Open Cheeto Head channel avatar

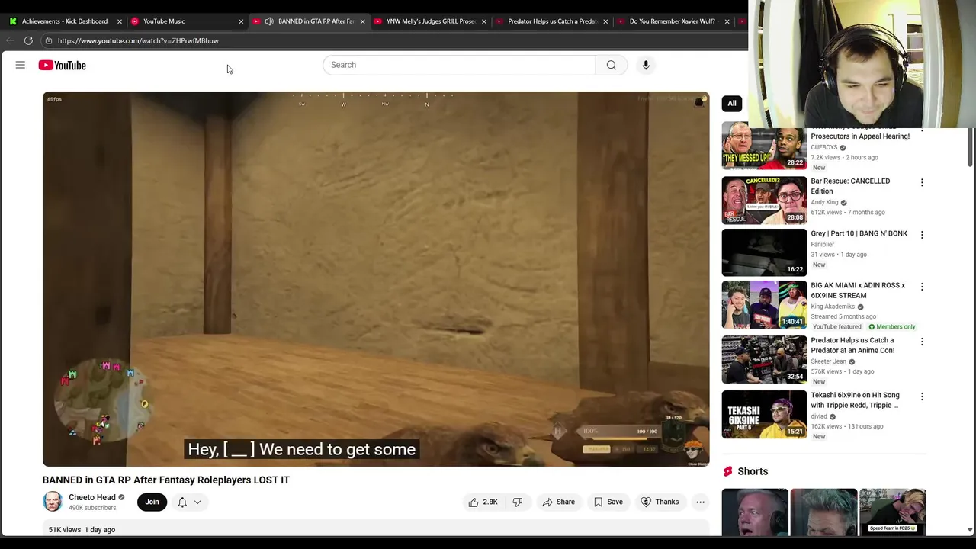[x=53, y=502]
